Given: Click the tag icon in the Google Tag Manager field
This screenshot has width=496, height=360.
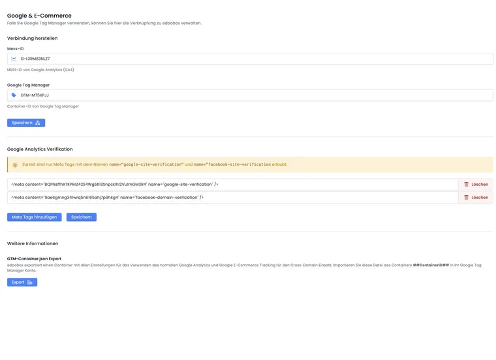Looking at the screenshot, I should (x=14, y=95).
